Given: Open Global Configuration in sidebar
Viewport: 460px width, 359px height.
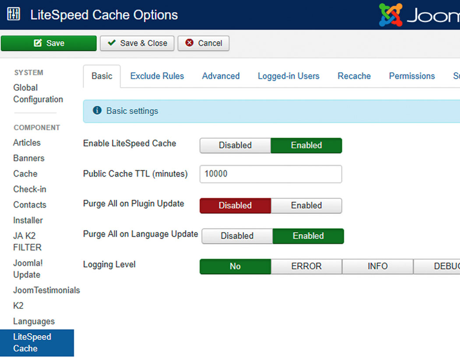Looking at the screenshot, I should [x=38, y=94].
